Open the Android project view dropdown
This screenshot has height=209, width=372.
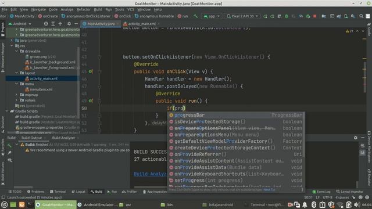[x=20, y=24]
